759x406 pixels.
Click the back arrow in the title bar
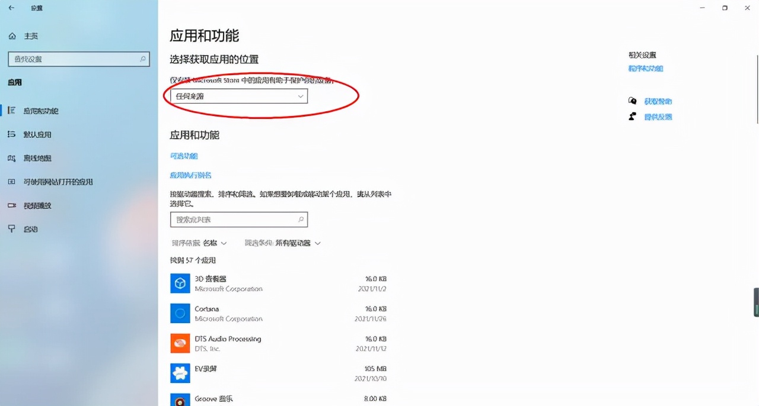tap(12, 8)
